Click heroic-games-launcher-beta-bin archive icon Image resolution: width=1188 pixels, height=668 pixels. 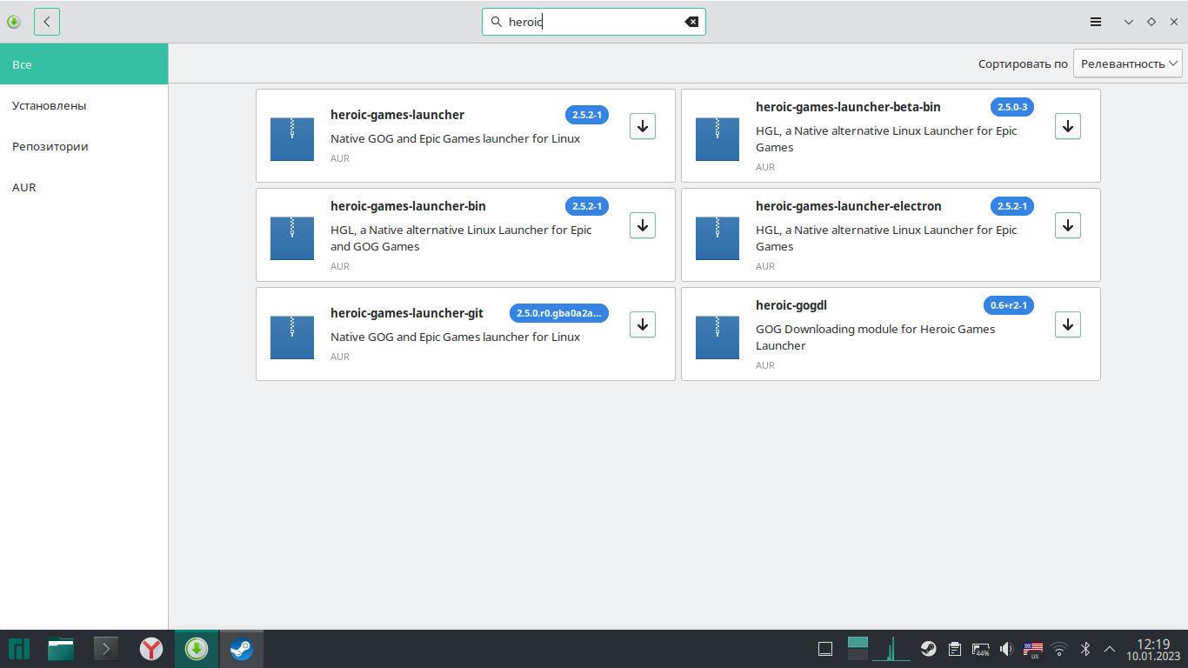click(717, 139)
